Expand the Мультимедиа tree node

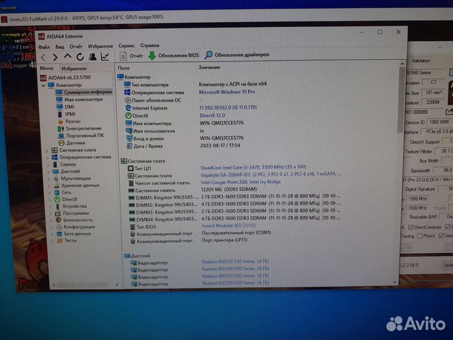click(48, 179)
